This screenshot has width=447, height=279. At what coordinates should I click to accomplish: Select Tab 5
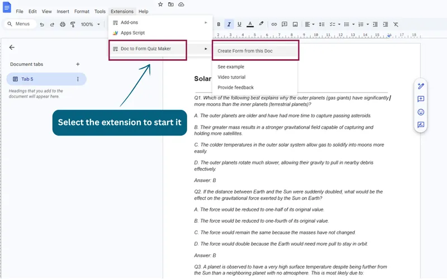[46, 79]
